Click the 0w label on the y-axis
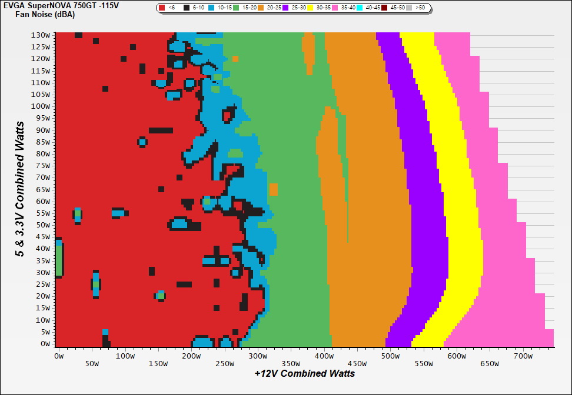 tap(45, 344)
